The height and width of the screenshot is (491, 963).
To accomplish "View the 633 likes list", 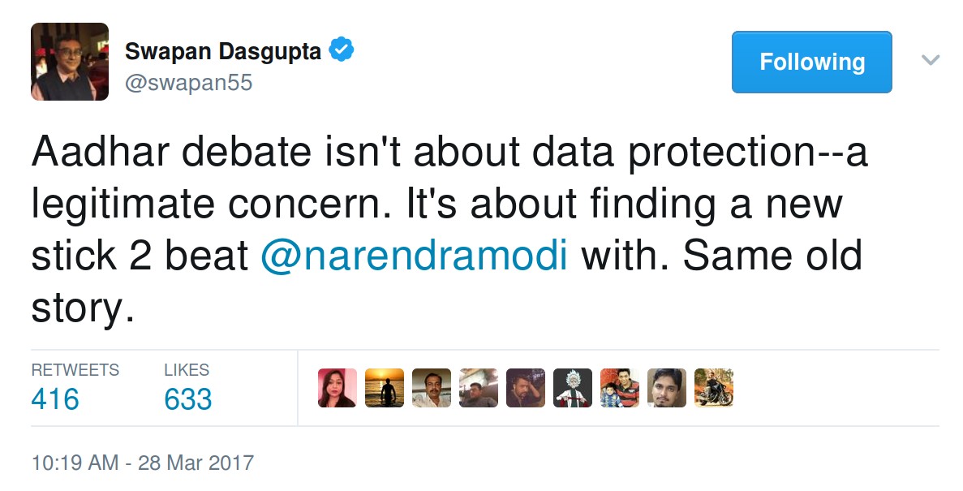I will 187,399.
